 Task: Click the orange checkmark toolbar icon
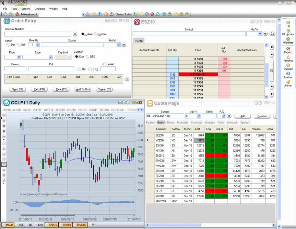coord(106,14)
